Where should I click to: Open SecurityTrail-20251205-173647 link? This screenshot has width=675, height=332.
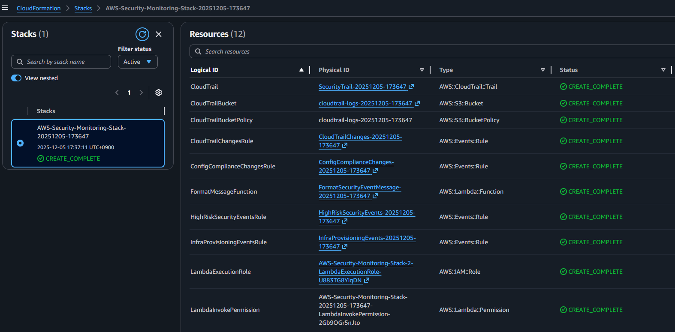click(x=362, y=87)
